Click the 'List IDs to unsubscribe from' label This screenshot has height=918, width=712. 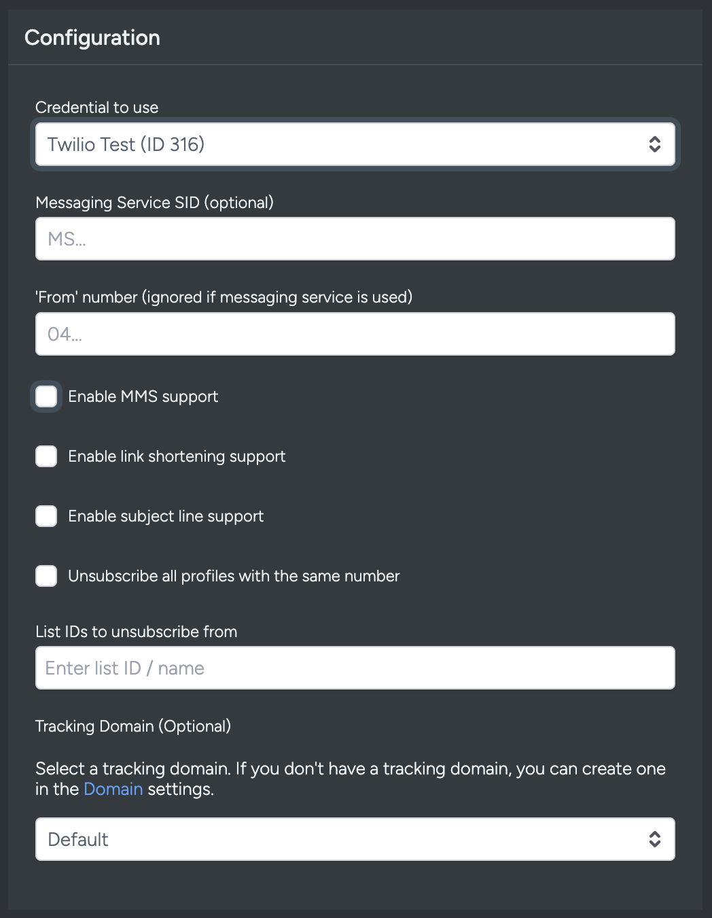coord(137,632)
